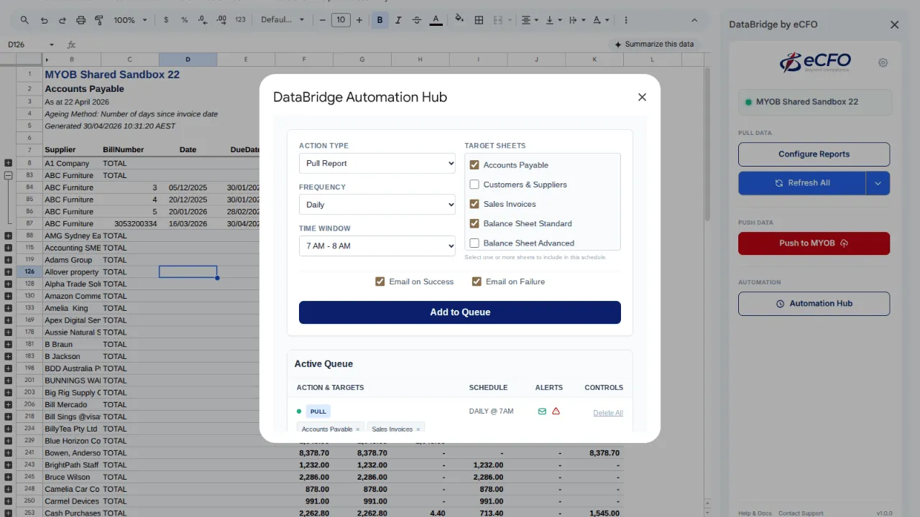
Task: Click Automation Hub sidebar button
Action: [814, 304]
